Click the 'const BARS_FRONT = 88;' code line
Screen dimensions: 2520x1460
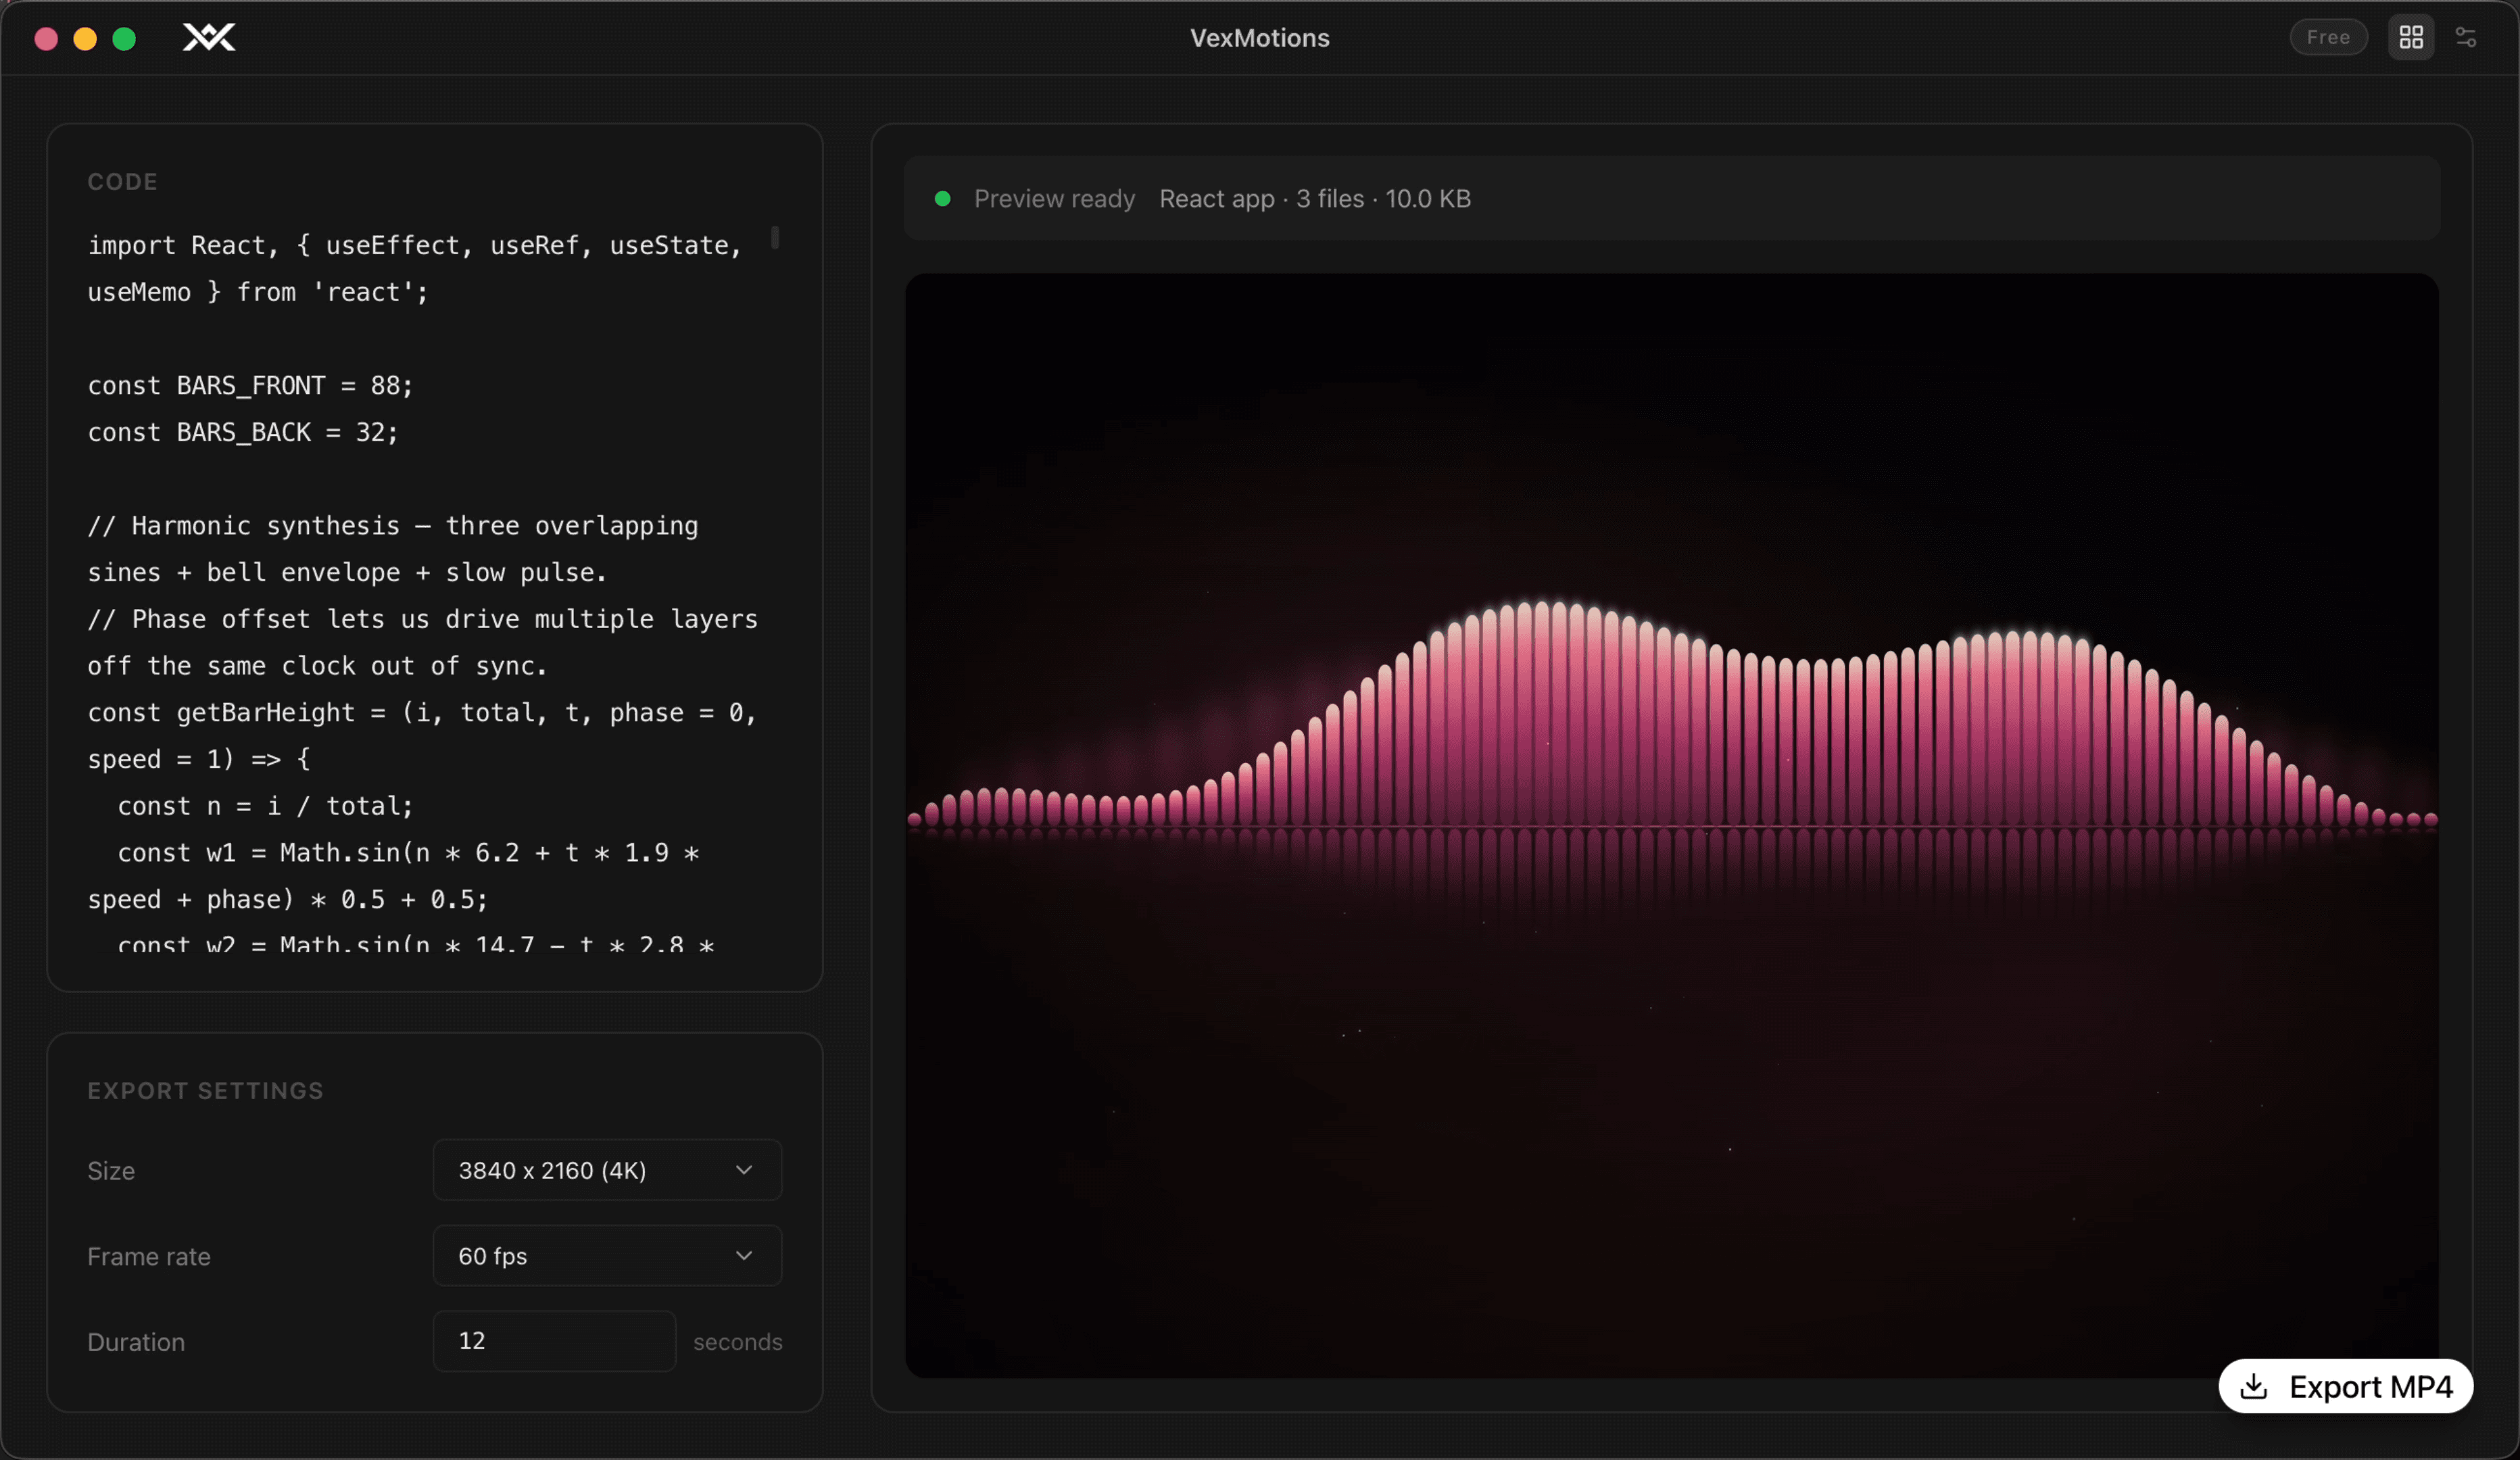coord(250,386)
